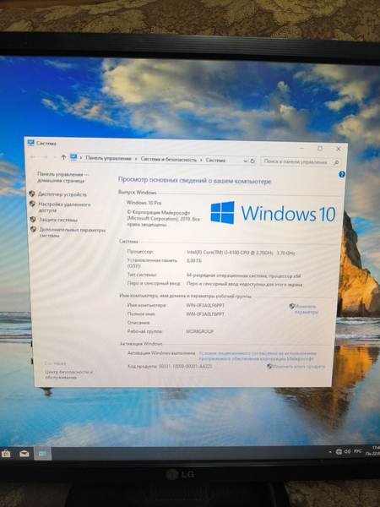Refresh the address bar view
The width and height of the screenshot is (380, 507).
coord(252,161)
